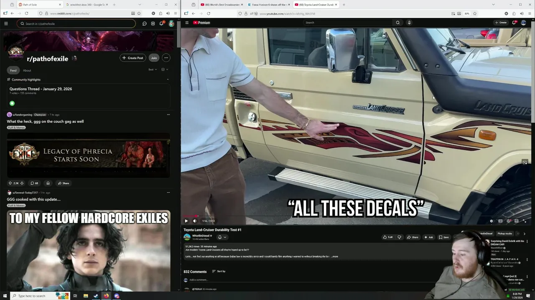Open YouTube guide hamburger menu

[x=187, y=22]
